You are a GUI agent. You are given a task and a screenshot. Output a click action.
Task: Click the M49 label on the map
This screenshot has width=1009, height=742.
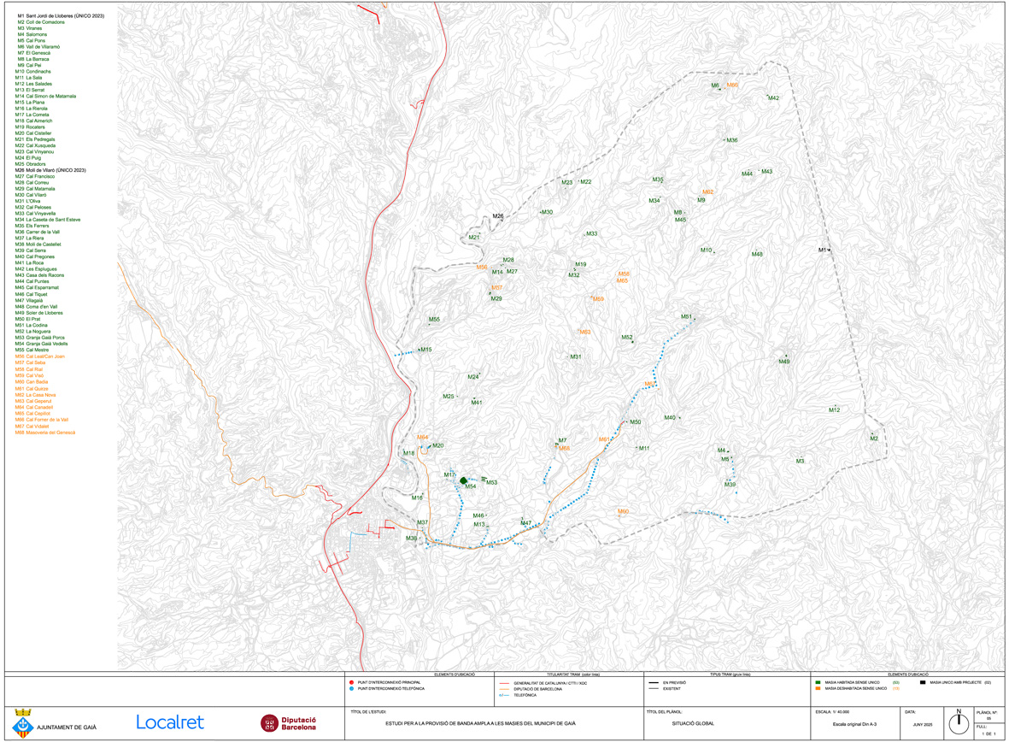click(784, 362)
